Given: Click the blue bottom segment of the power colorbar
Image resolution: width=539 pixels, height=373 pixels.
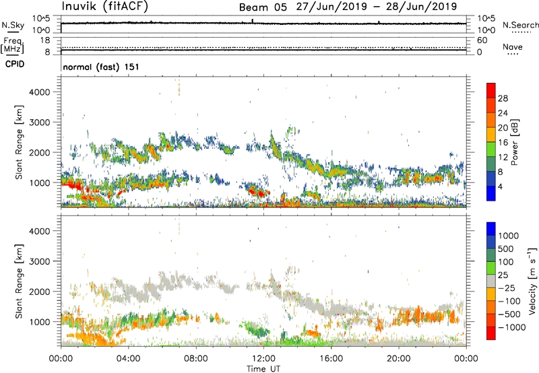Looking at the screenshot, I should point(491,193).
